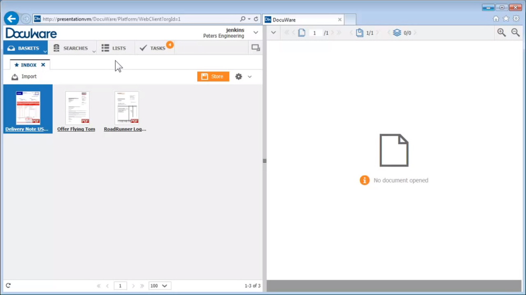Click the splitter handle between panes
526x295 pixels.
pos(265,161)
